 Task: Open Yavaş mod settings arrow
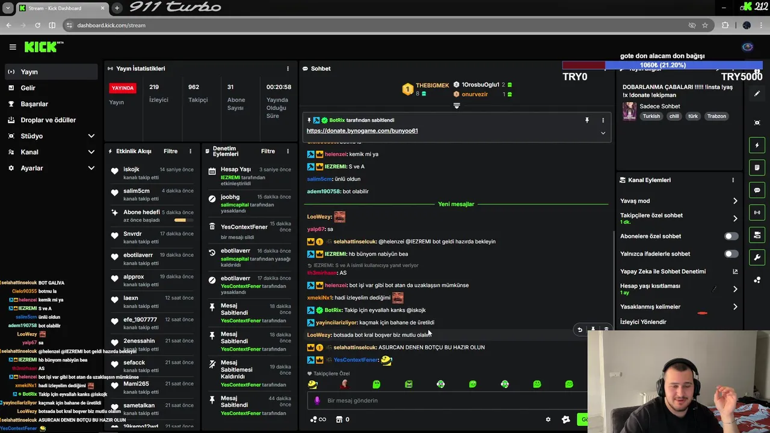tap(735, 201)
